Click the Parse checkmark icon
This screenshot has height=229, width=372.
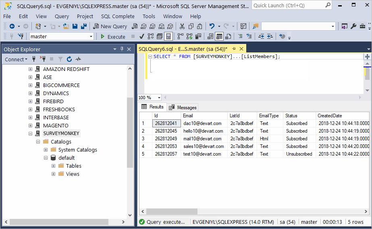pyautogui.click(x=142, y=37)
